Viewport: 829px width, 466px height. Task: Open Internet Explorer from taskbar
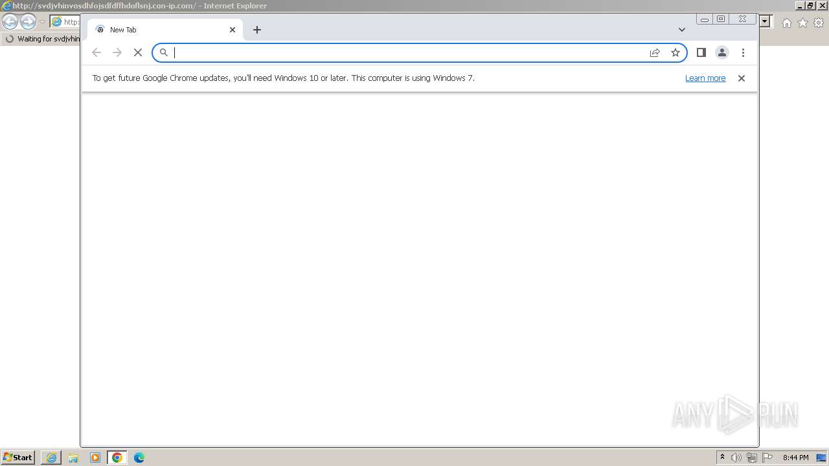point(51,458)
